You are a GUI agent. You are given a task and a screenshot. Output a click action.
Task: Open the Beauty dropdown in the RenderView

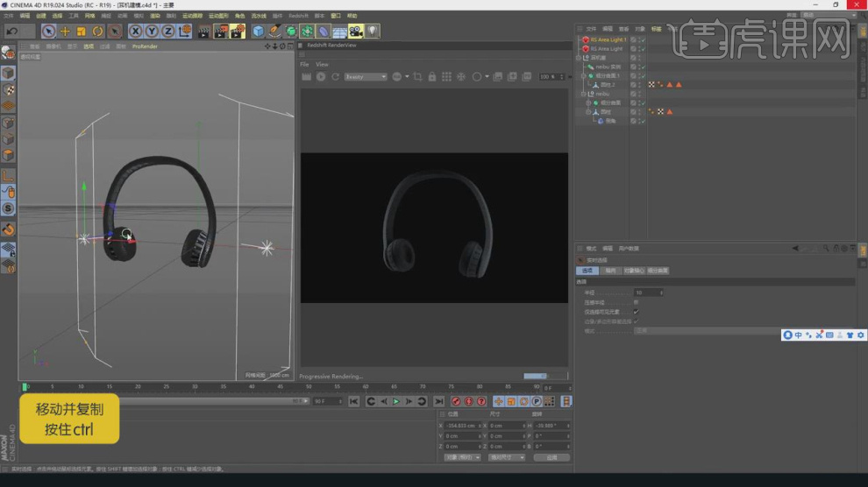tap(366, 77)
